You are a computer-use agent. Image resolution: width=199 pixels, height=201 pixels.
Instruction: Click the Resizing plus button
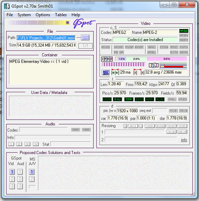[125, 126]
